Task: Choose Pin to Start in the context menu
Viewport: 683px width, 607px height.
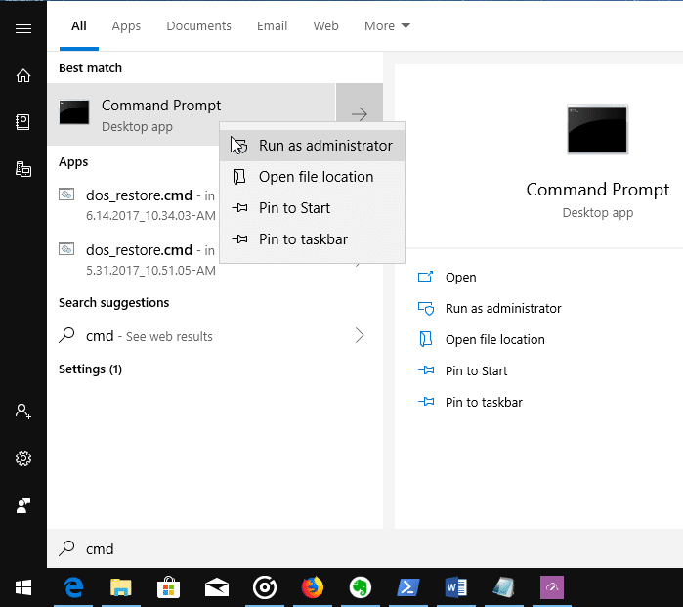Action: pyautogui.click(x=313, y=208)
